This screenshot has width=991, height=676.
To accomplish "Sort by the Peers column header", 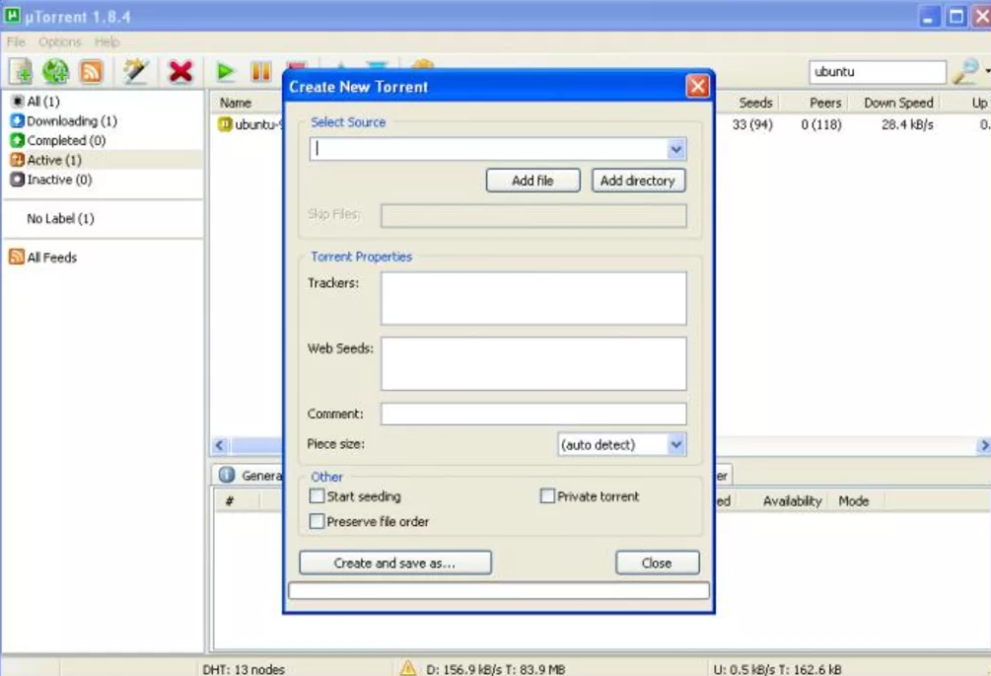I will click(x=825, y=103).
